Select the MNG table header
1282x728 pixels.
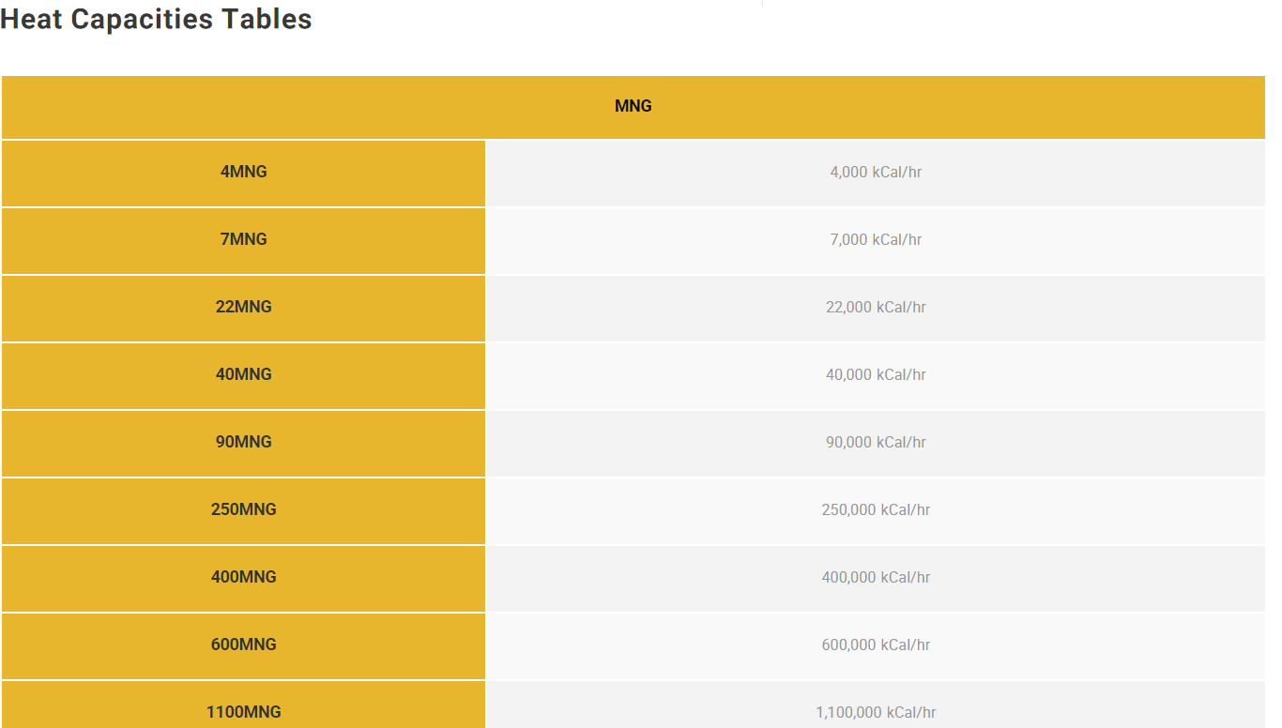pyautogui.click(x=633, y=107)
